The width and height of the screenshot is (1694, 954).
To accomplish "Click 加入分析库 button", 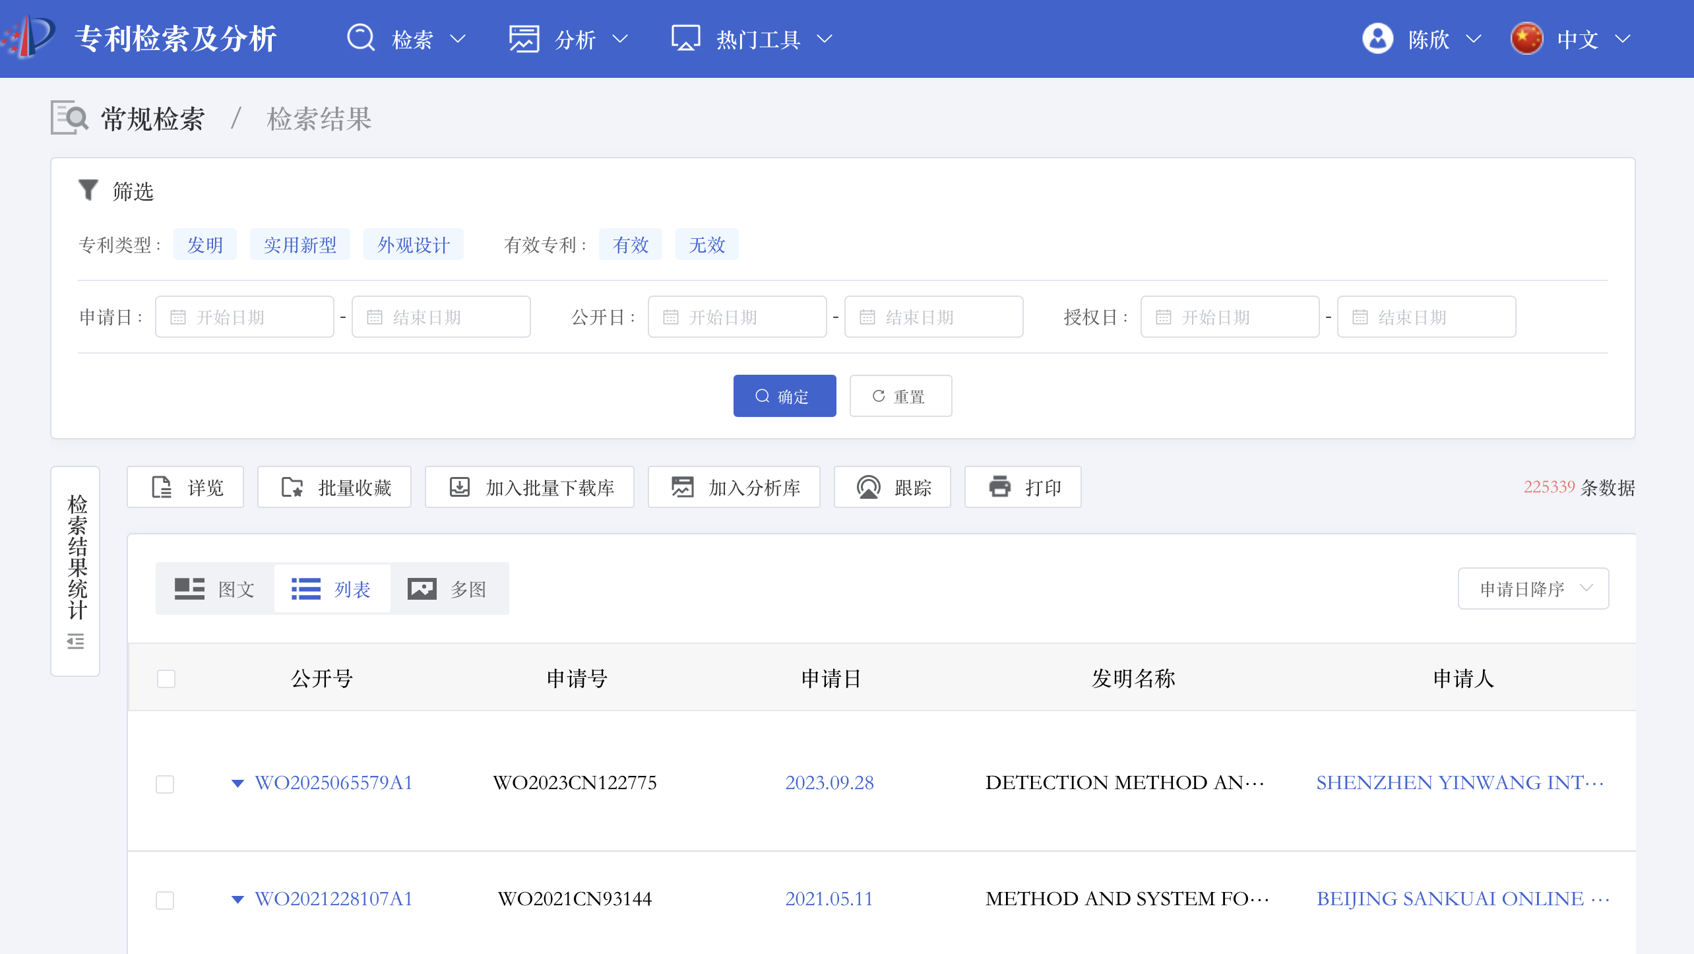I will click(734, 487).
